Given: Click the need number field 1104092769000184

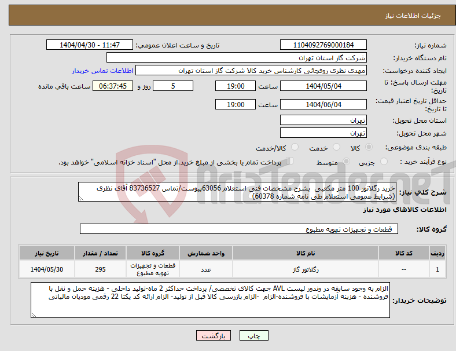Looking at the screenshot, I should tap(323, 45).
